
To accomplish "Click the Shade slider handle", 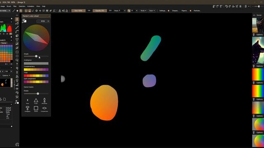I will [x=36, y=56].
